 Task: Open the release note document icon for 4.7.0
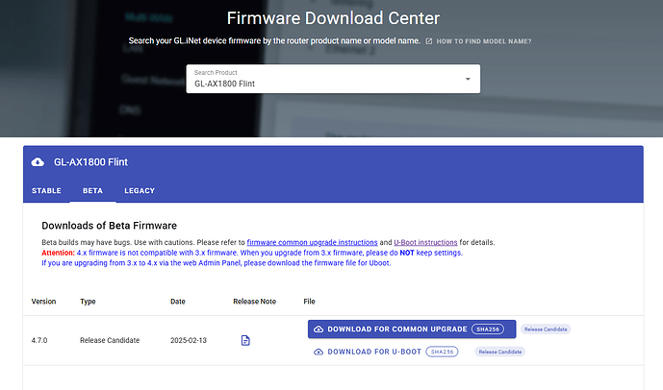point(245,340)
